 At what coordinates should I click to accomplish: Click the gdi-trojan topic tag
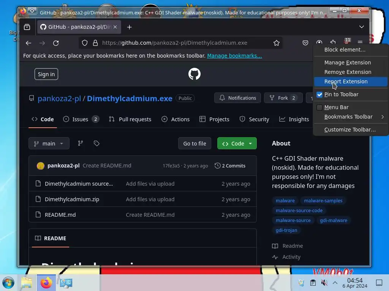286,230
